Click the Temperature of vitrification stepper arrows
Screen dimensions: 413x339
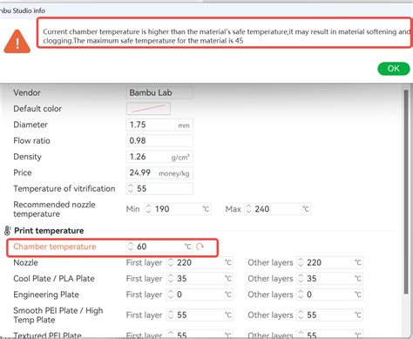[x=131, y=188]
